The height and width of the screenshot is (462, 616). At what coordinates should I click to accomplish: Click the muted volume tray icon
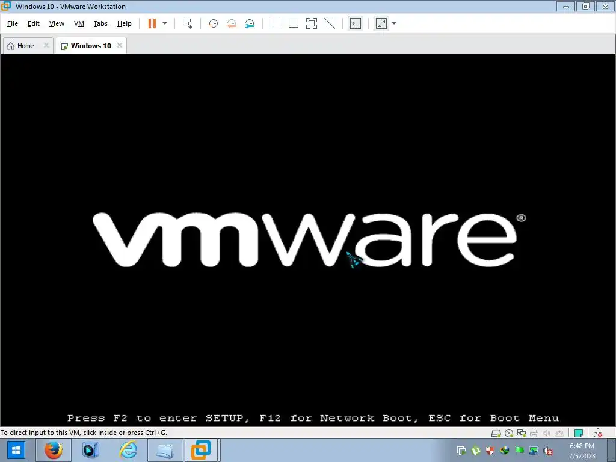pos(548,451)
